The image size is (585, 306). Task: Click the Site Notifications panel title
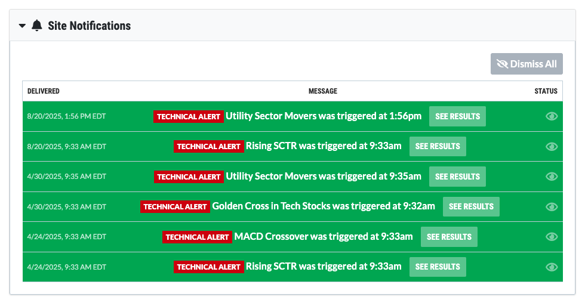89,26
